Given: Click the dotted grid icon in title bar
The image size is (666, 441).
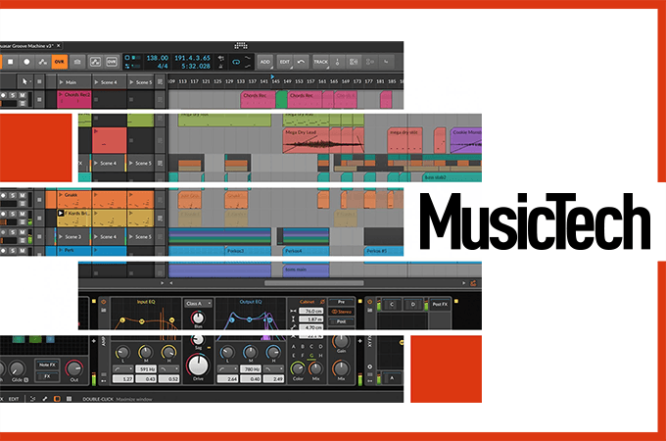Looking at the screenshot, I should [x=241, y=45].
